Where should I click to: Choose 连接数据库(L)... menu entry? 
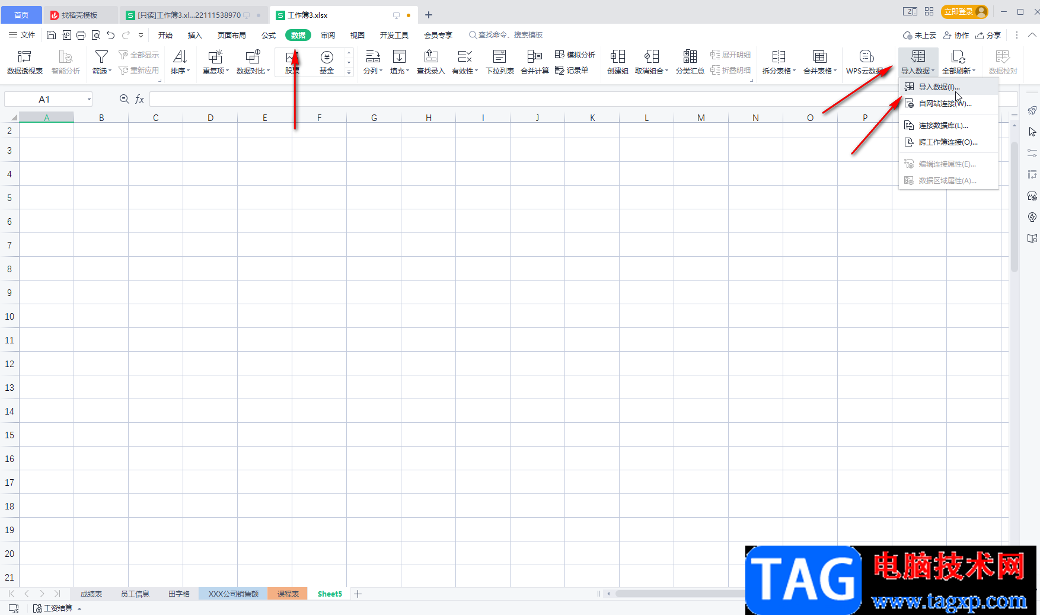[x=949, y=125]
